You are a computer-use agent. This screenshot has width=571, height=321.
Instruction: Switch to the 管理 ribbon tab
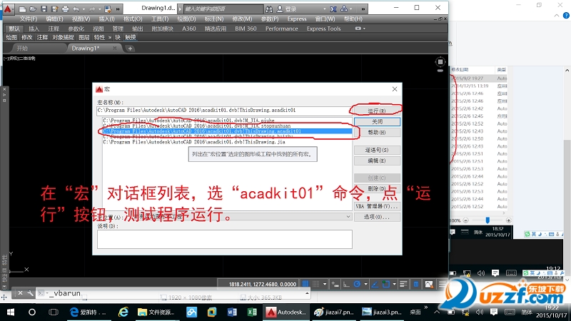118,29
